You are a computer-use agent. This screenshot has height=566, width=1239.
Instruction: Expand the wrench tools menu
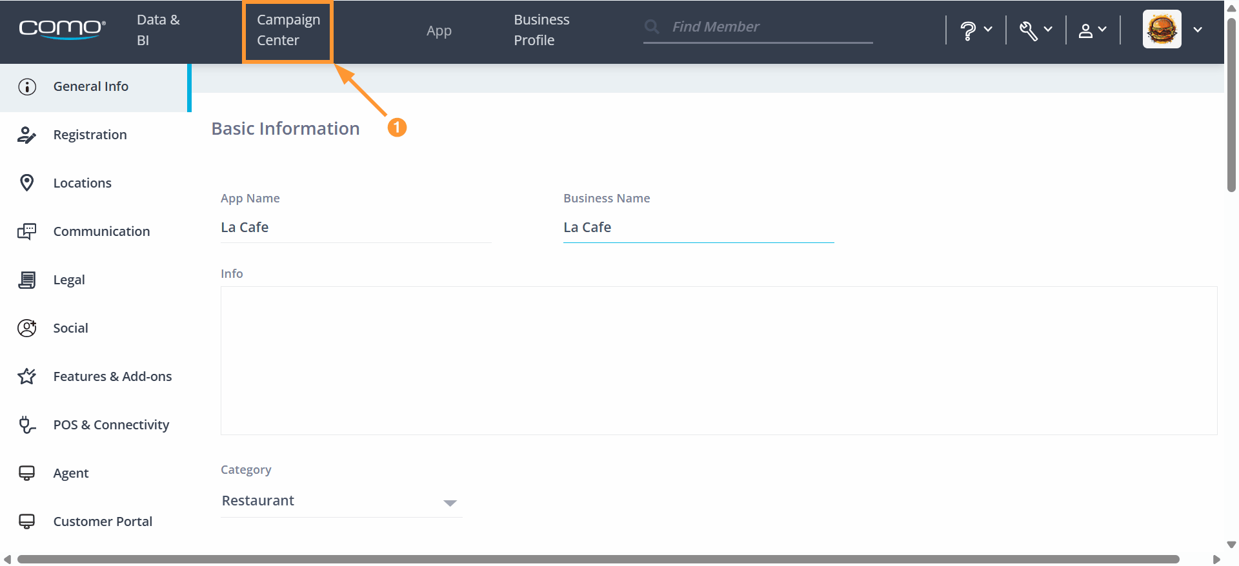pyautogui.click(x=1036, y=30)
